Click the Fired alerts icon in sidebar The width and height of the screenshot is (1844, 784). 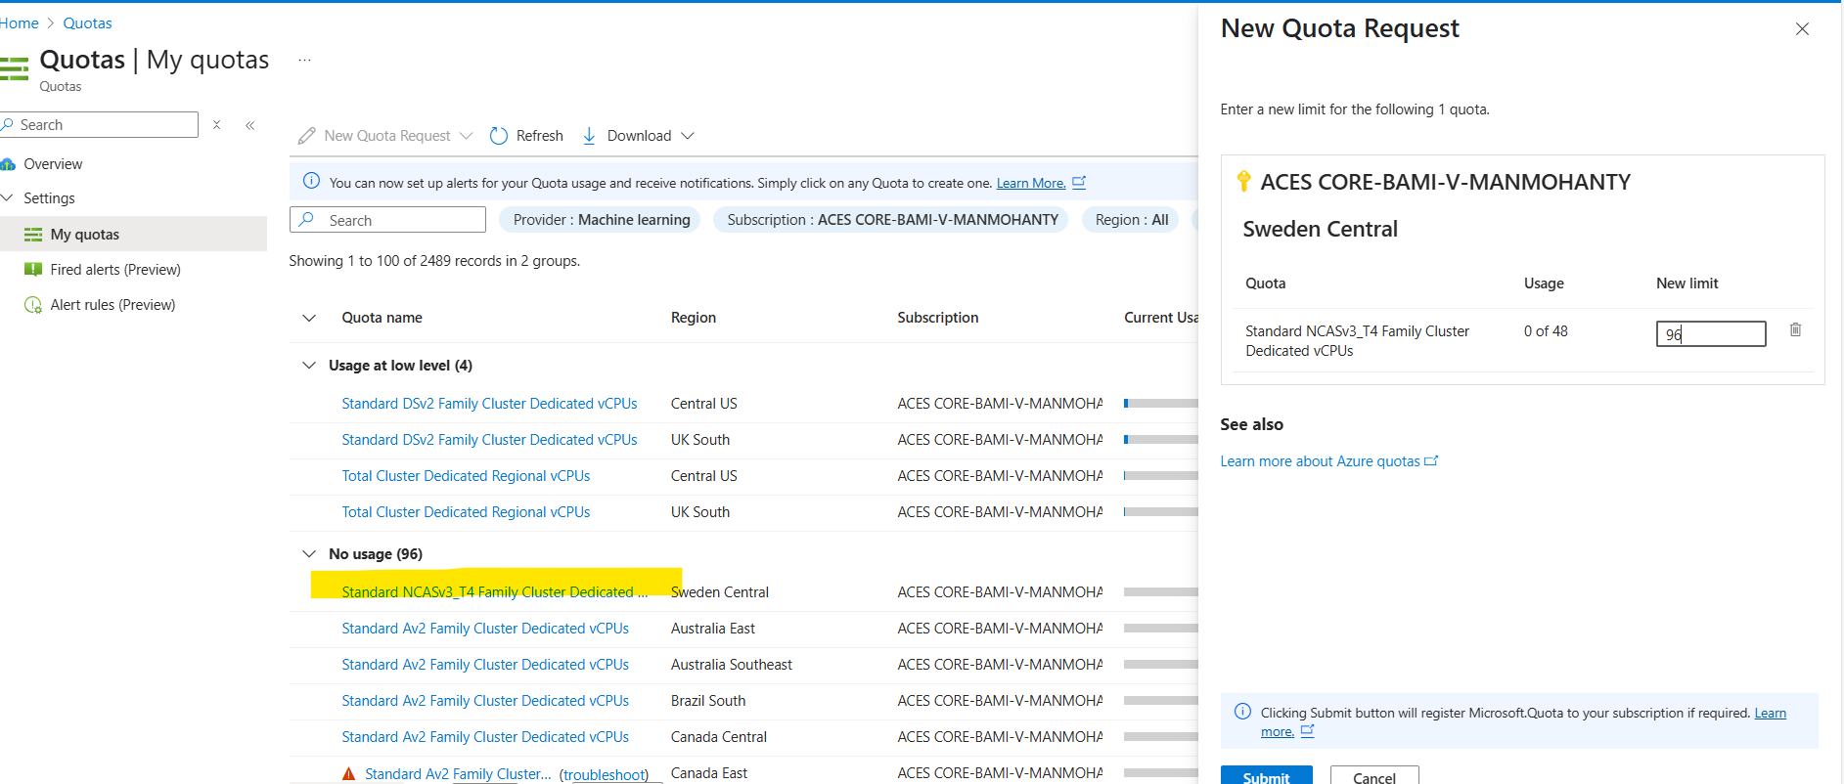[33, 270]
